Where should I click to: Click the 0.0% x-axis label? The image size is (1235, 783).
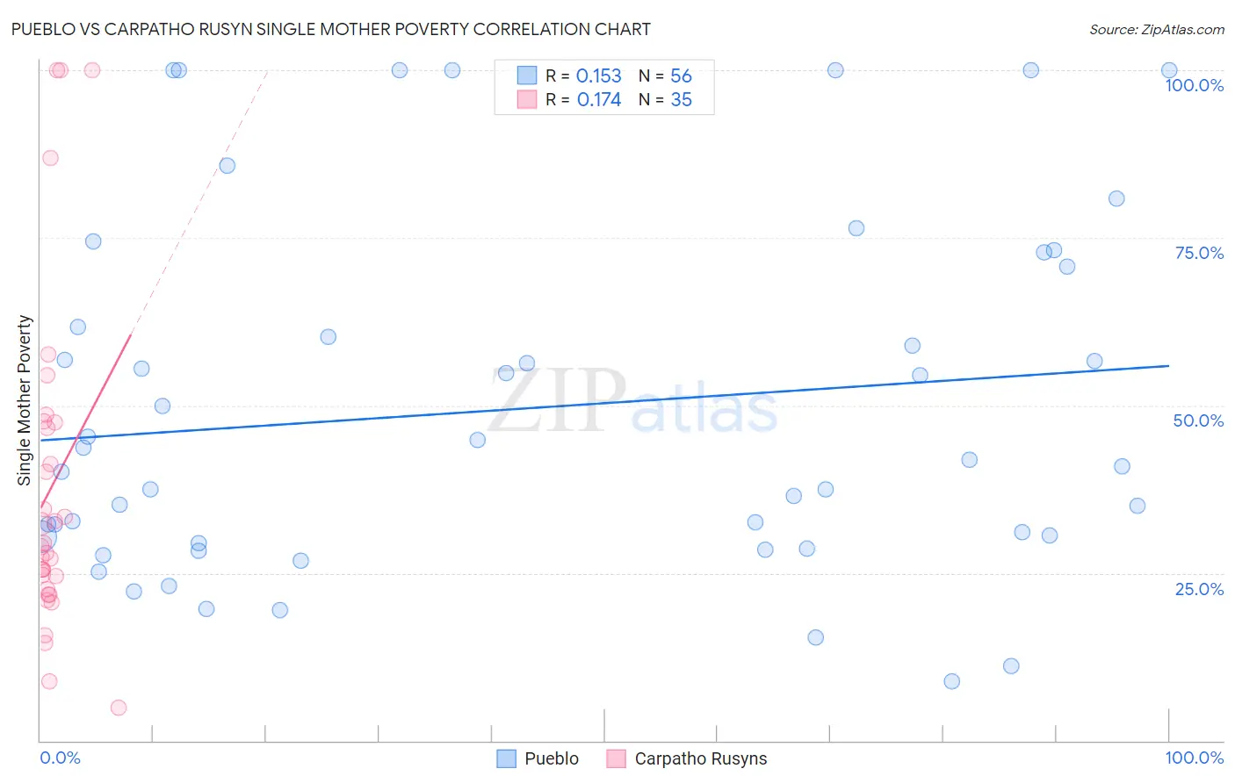click(60, 758)
